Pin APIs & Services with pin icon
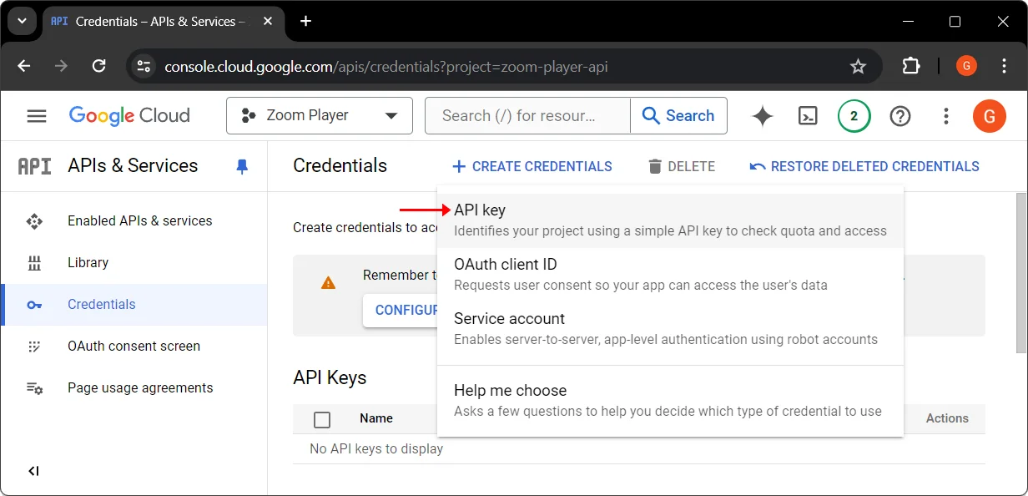 [242, 166]
